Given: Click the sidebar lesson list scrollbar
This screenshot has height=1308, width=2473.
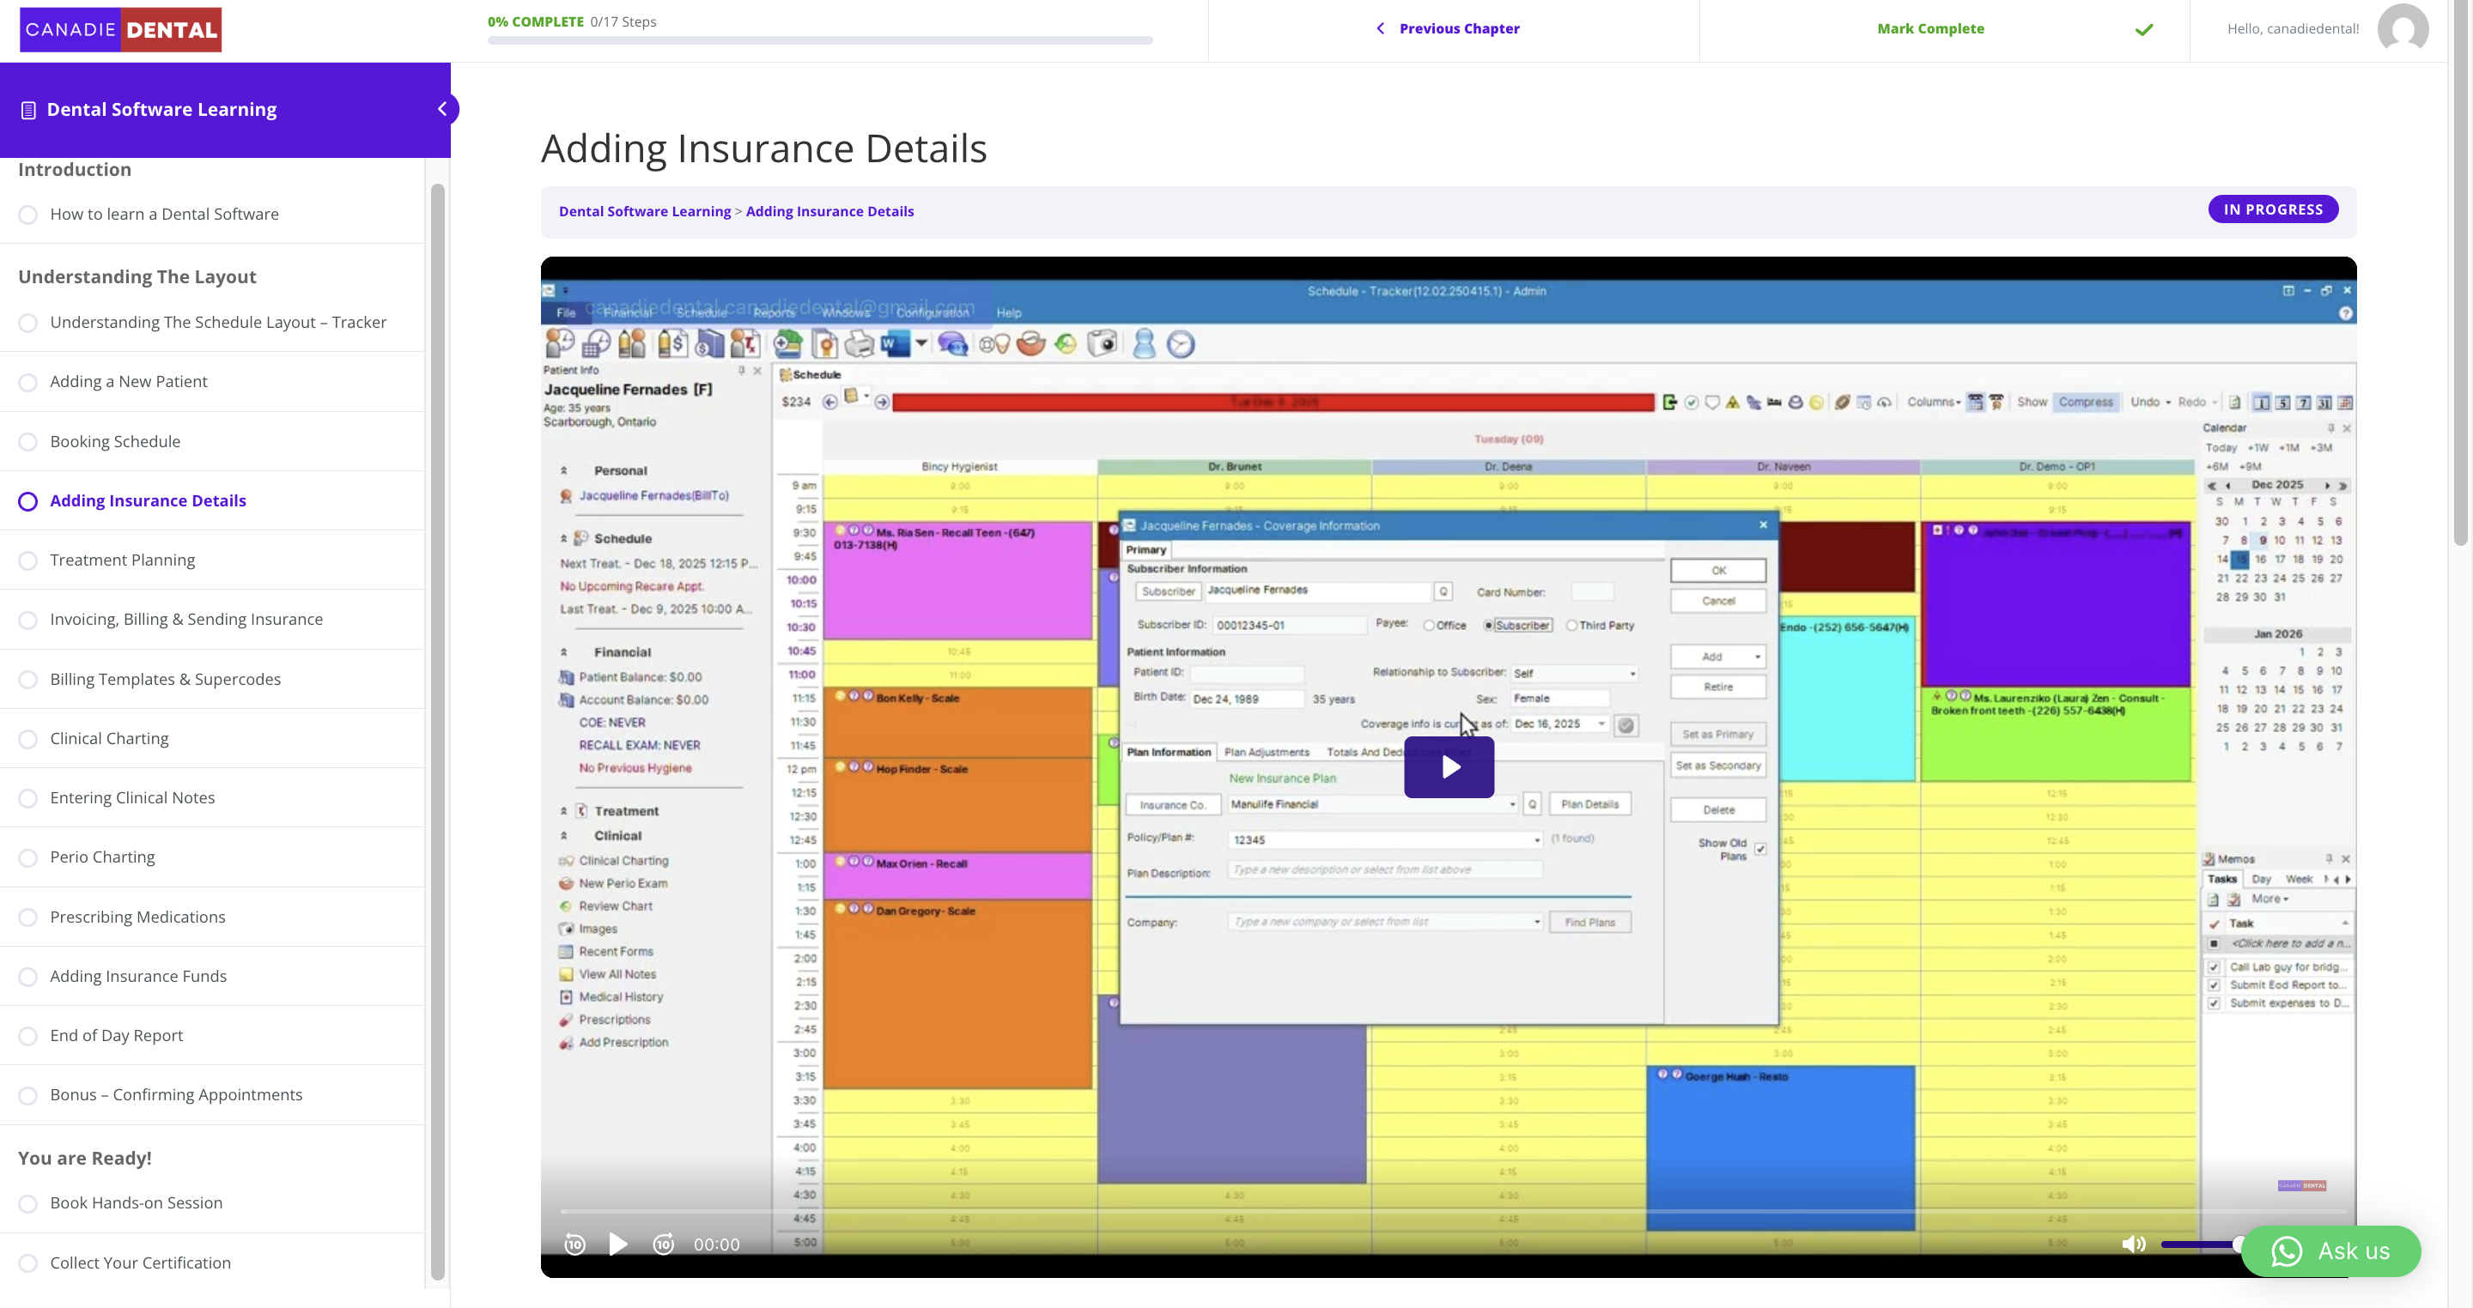Looking at the screenshot, I should point(438,730).
